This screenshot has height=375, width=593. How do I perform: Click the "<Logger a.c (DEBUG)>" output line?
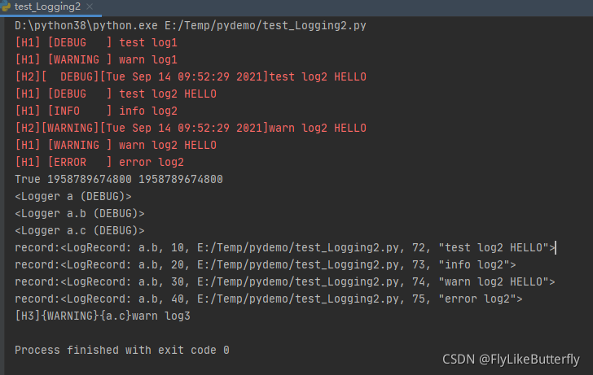[x=80, y=230]
